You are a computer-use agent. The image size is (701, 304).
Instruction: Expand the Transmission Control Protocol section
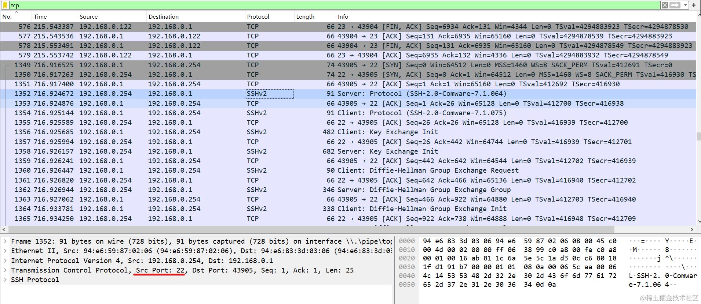[x=5, y=270]
